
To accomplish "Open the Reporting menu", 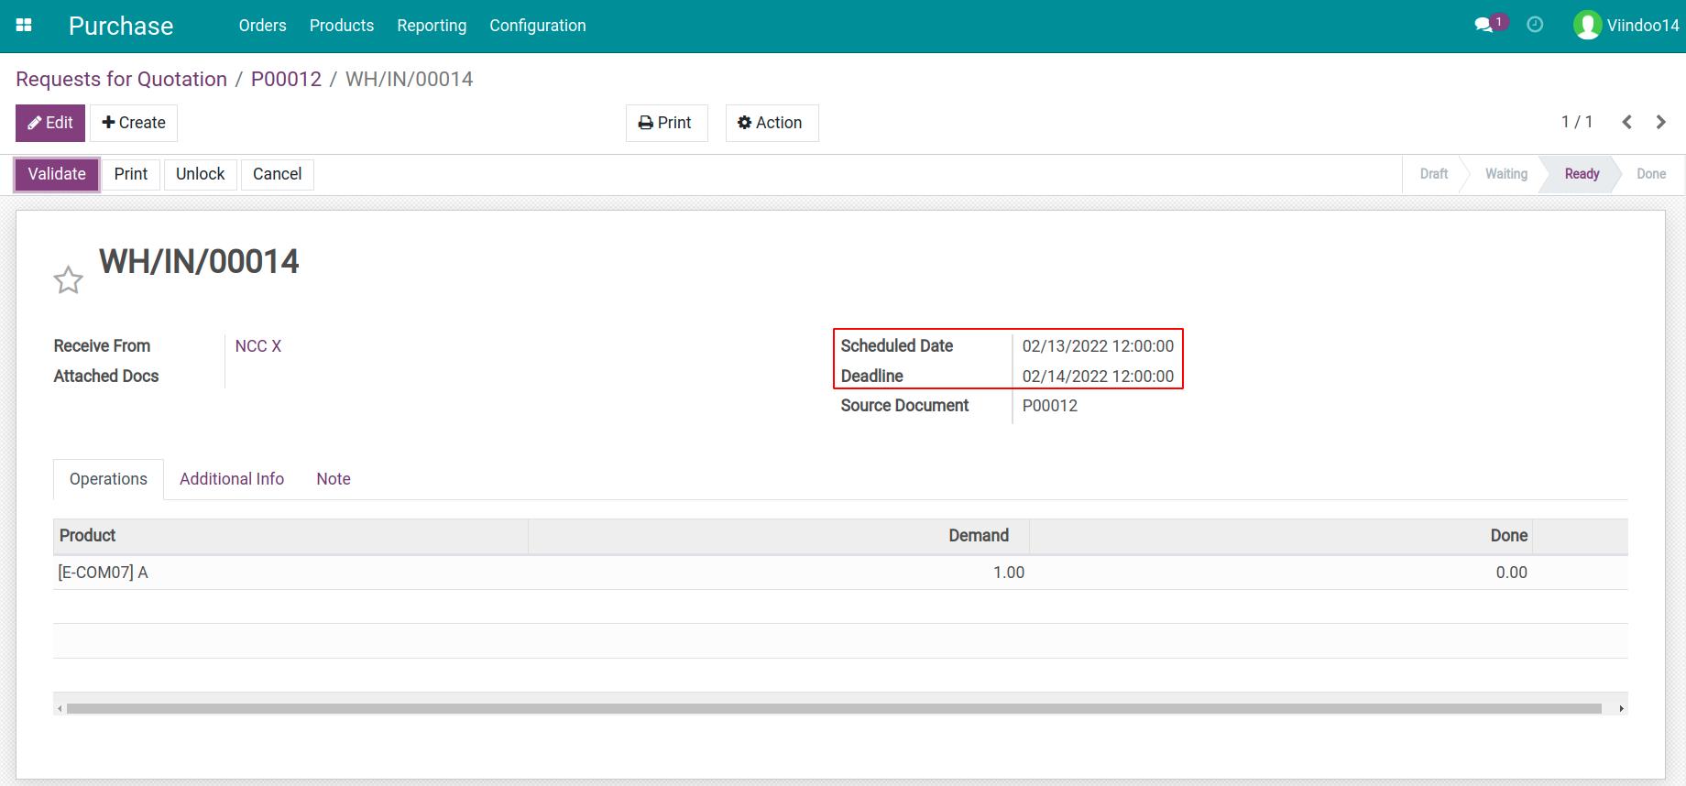I will click(x=432, y=26).
